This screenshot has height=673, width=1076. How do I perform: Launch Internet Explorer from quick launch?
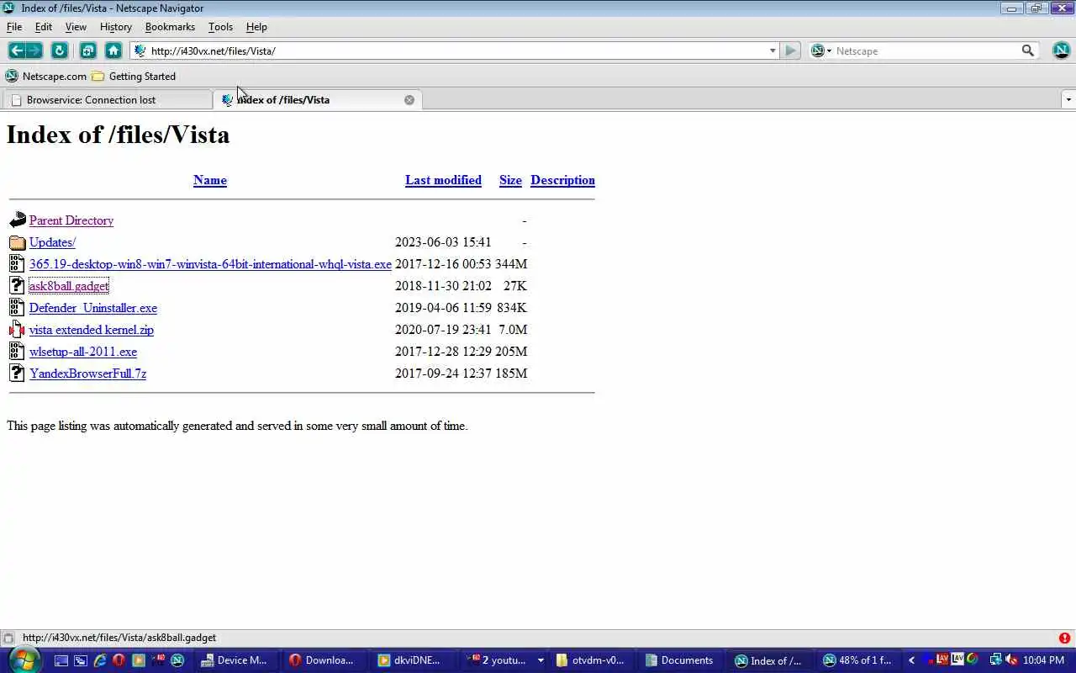[100, 660]
